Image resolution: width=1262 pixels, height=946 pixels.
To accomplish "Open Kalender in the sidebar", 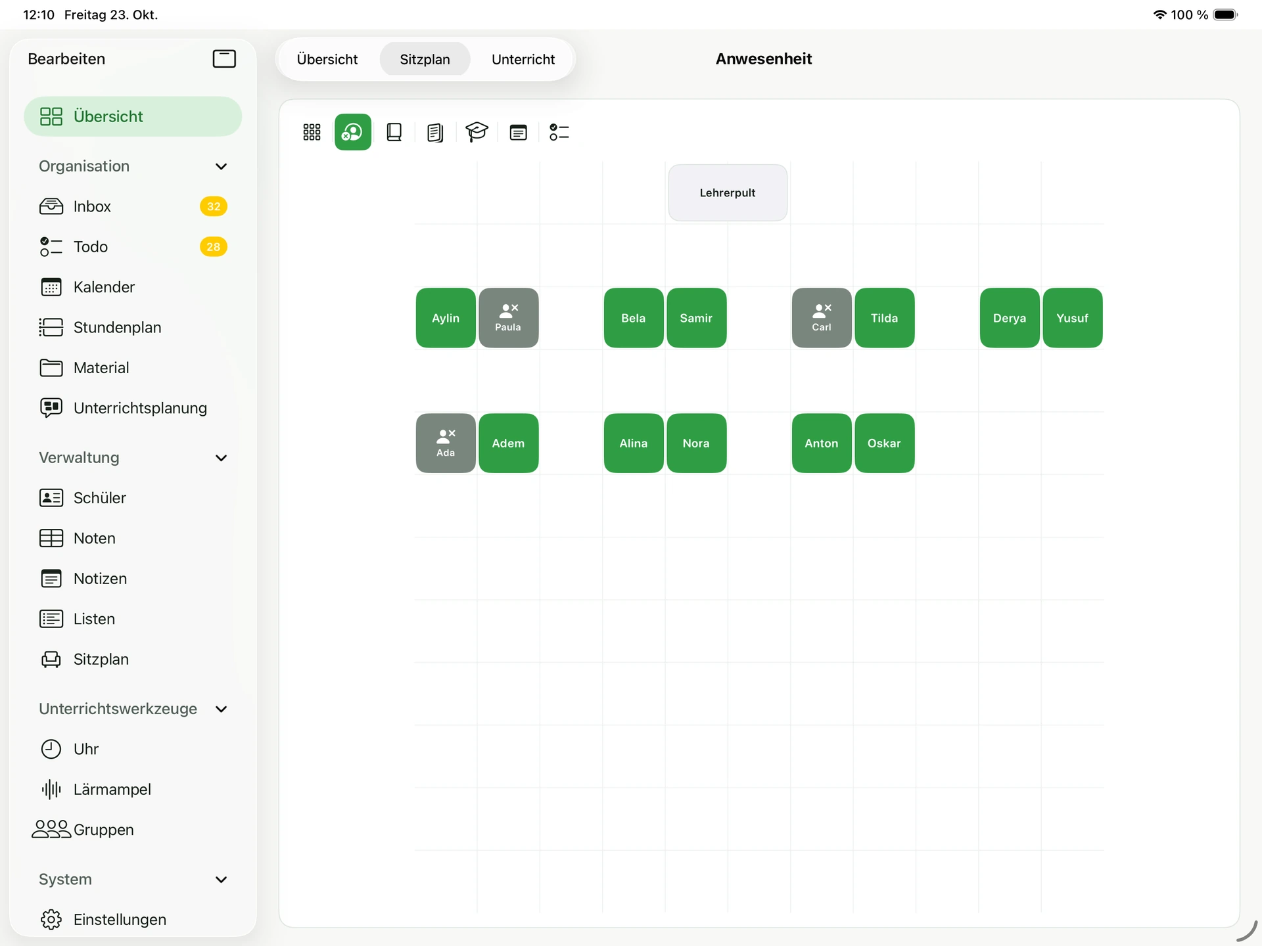I will tap(133, 287).
